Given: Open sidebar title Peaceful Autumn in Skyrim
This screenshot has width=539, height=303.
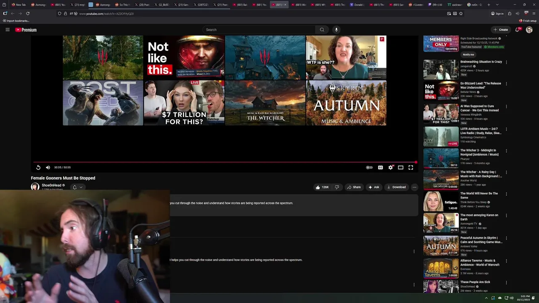Looking at the screenshot, I should [481, 240].
